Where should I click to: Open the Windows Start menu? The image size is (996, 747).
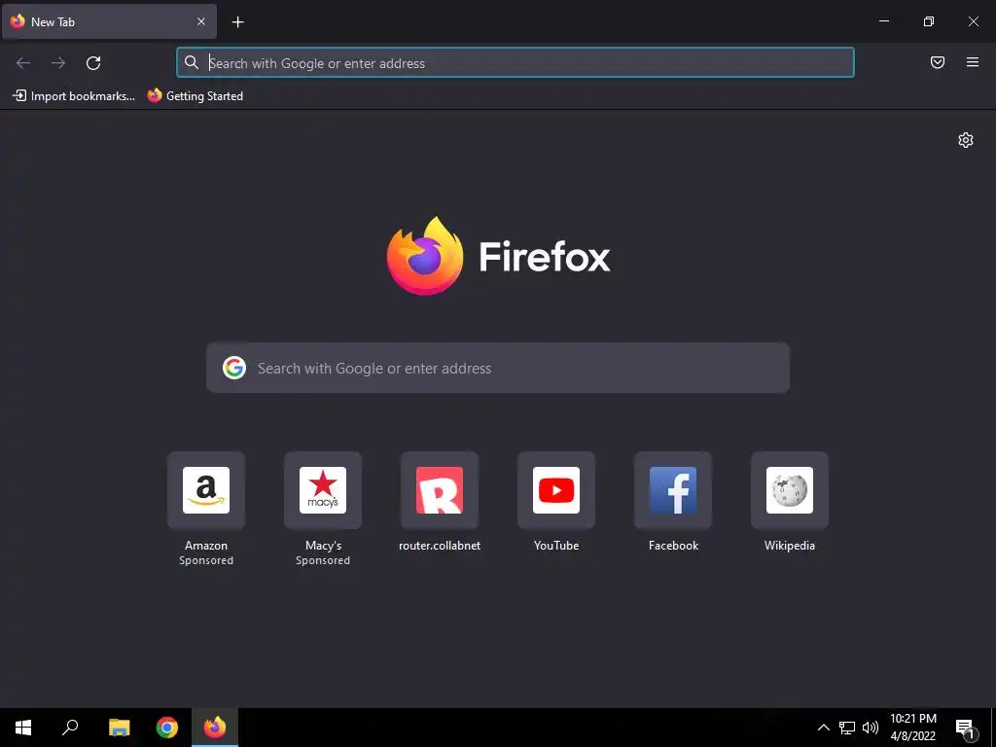tap(23, 728)
